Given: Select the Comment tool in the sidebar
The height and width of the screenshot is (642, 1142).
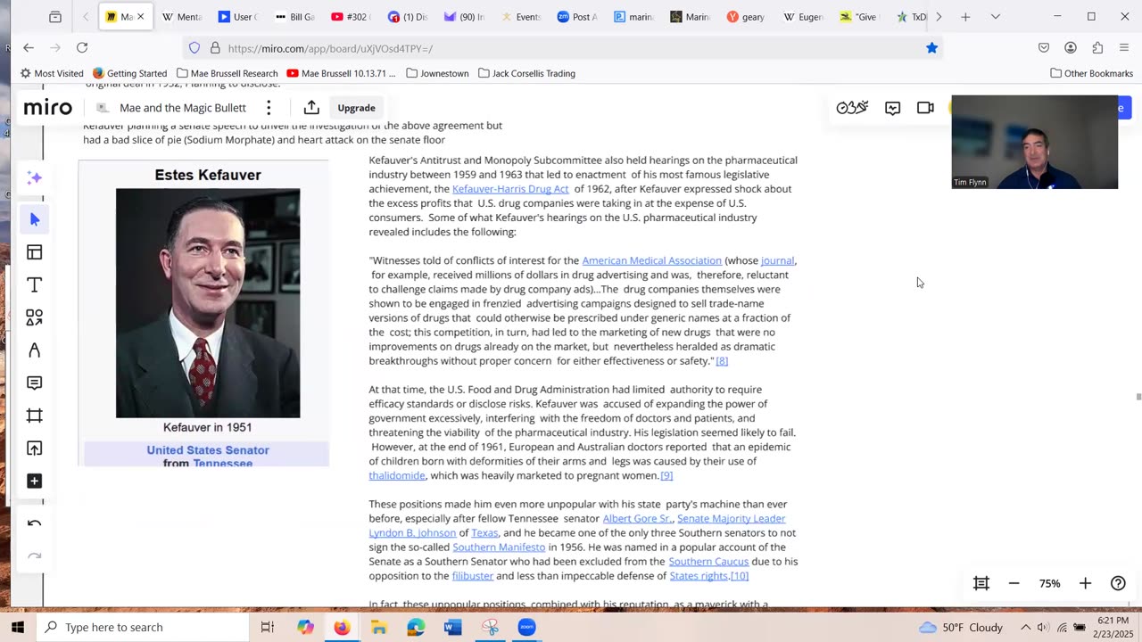Looking at the screenshot, I should (x=34, y=383).
